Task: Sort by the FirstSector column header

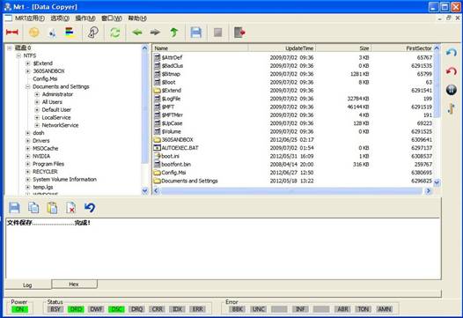Action: coord(402,48)
